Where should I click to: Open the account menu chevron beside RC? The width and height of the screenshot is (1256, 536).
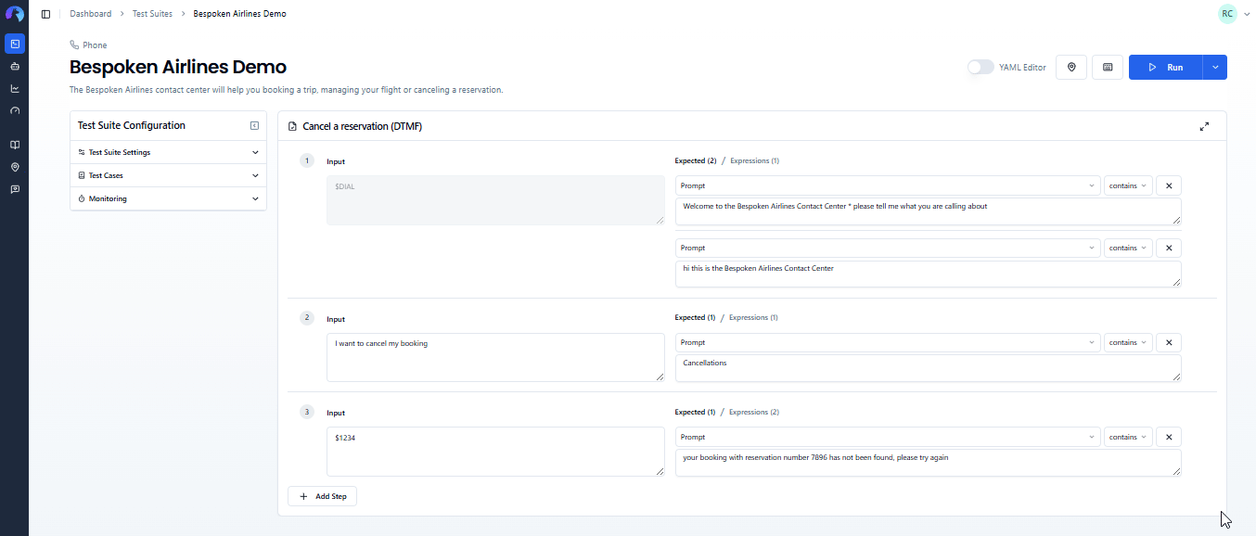1247,14
